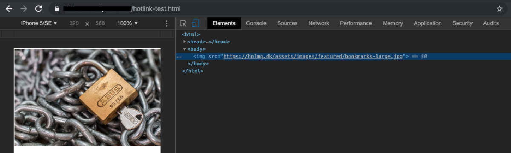Switch to the Security tab

[x=462, y=23]
